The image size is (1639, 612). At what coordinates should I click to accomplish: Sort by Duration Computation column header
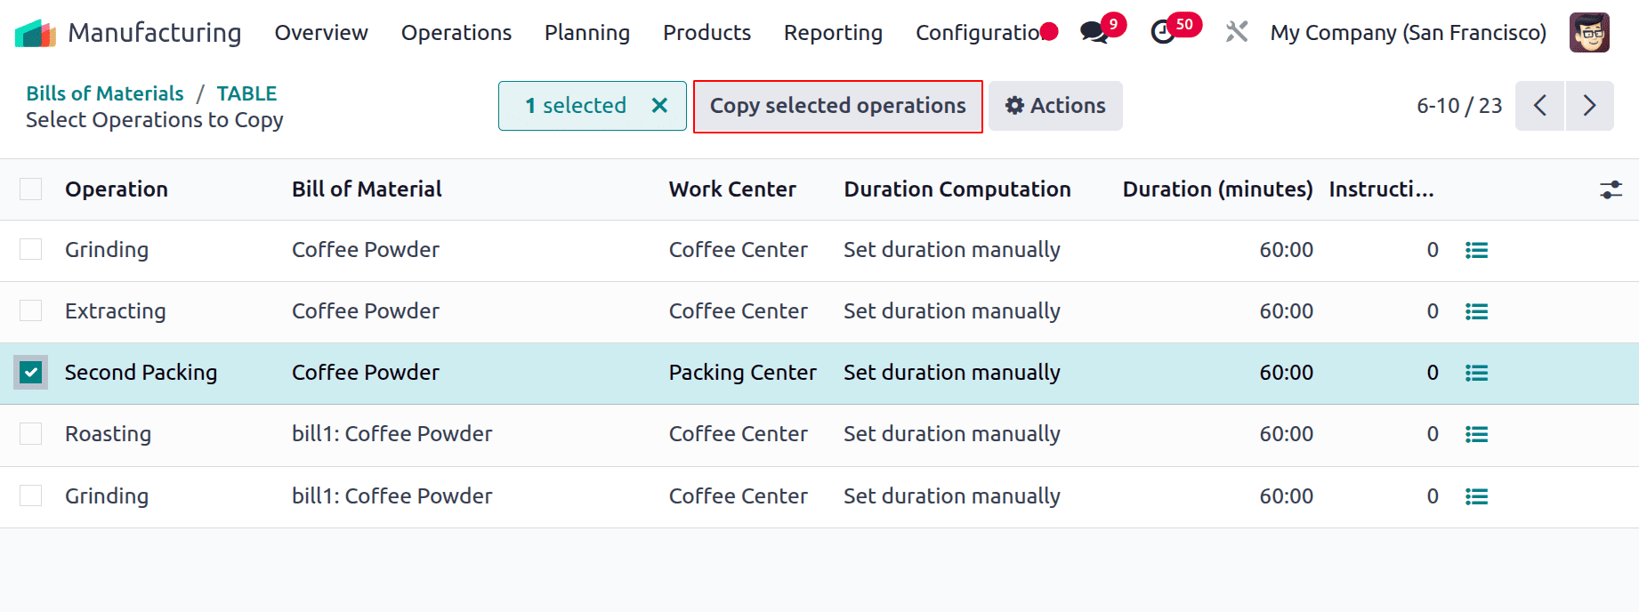[x=957, y=189]
